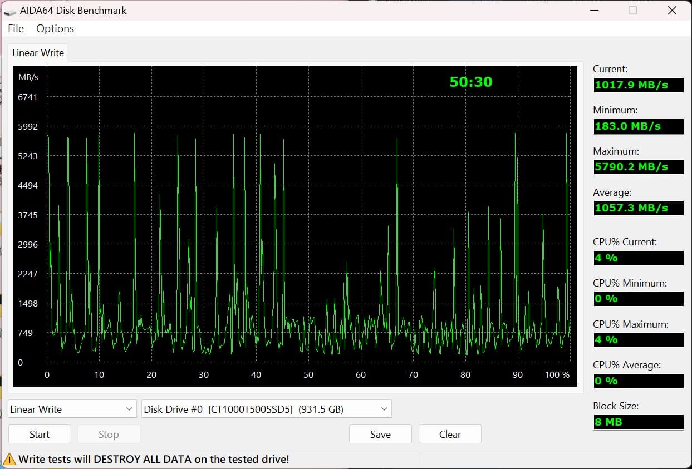Click the CPU% Maximum value field
Image resolution: width=692 pixels, height=469 pixels.
pos(639,340)
